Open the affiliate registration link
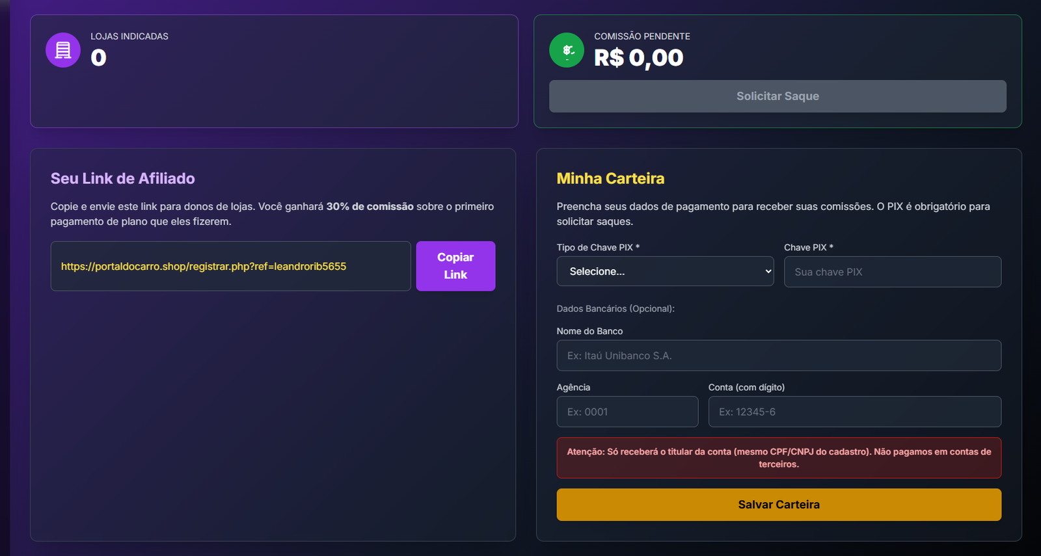 204,266
